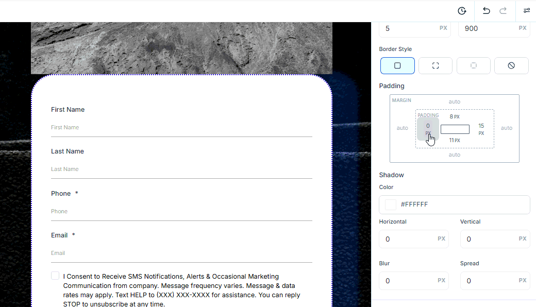This screenshot has width=536, height=307.
Task: Select the dashed border style
Action: tap(435, 66)
